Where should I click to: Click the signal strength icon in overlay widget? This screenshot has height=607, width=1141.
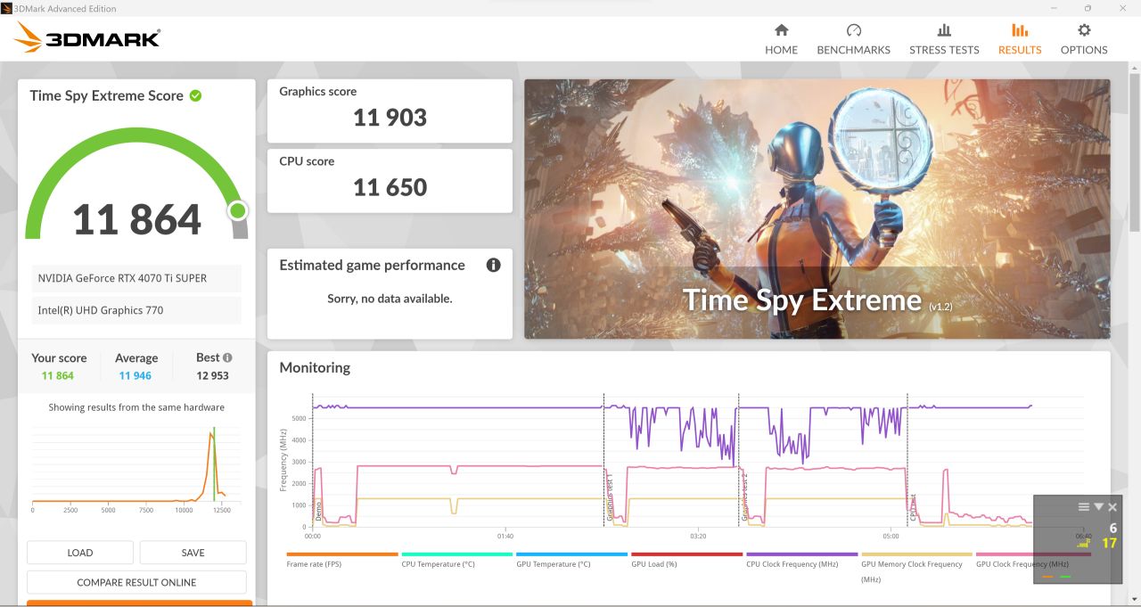pyautogui.click(x=1083, y=543)
